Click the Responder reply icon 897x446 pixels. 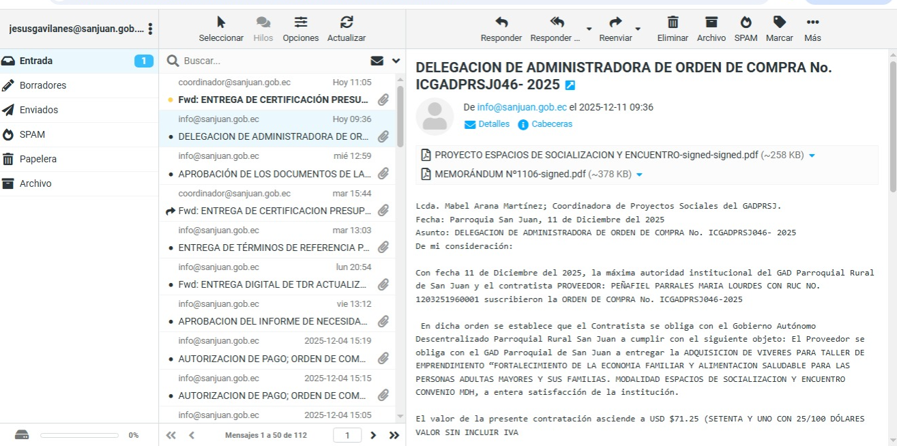tap(501, 23)
